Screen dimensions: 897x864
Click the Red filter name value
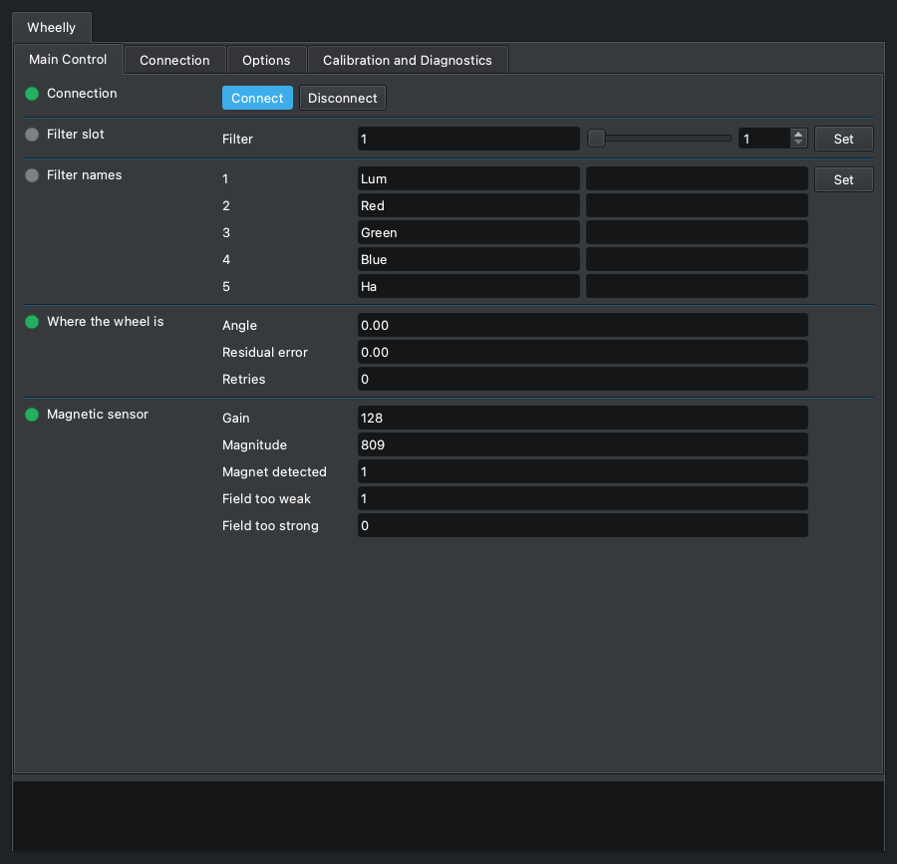coord(468,206)
